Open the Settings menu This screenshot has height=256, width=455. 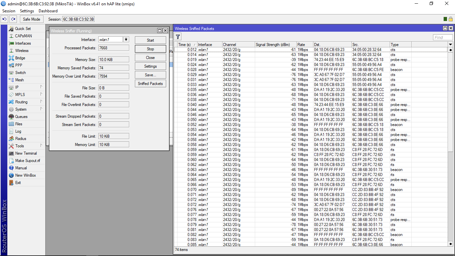click(x=27, y=11)
